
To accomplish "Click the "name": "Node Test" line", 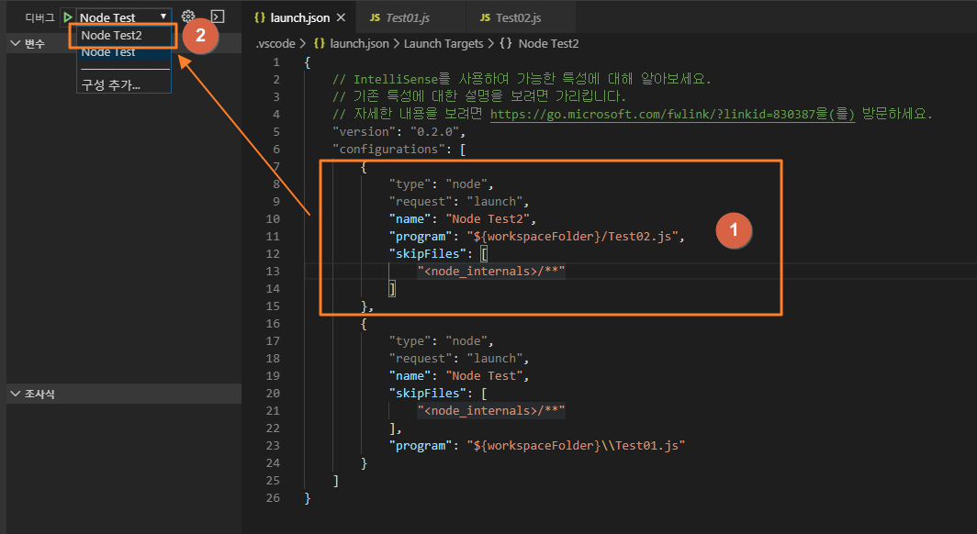I will 458,376.
